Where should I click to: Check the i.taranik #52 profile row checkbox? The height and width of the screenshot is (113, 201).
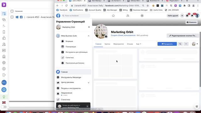(12, 17)
